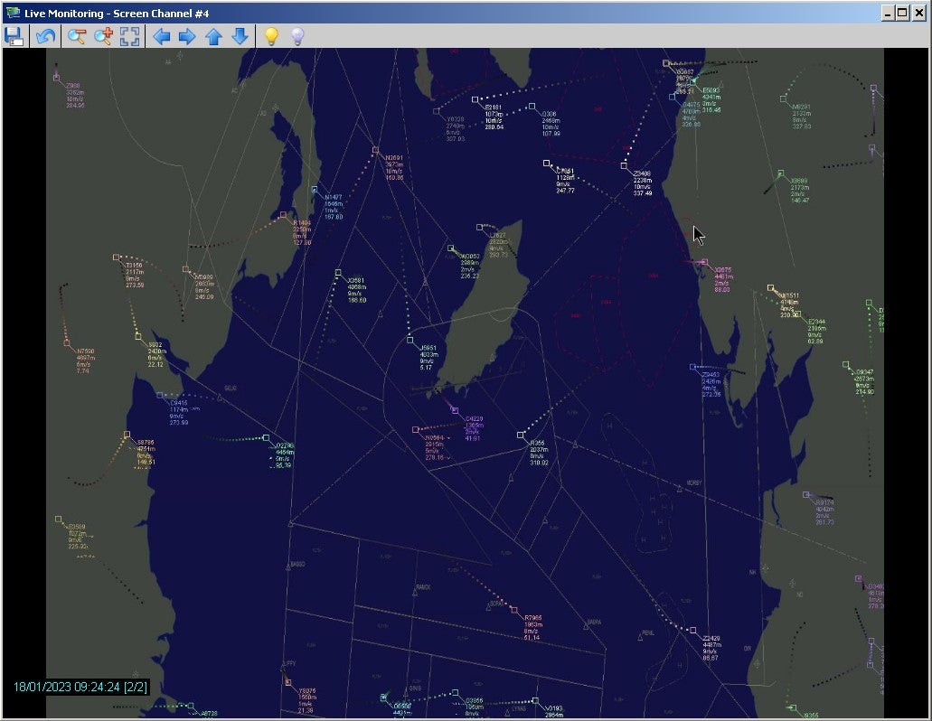The image size is (932, 721).
Task: Select track X3581 on the radar
Action: coord(338,272)
